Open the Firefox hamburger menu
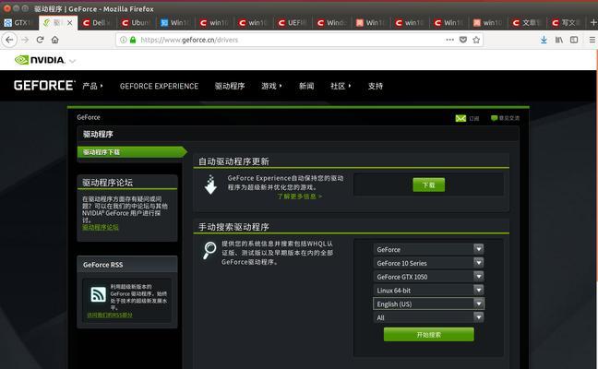This screenshot has height=369, width=598. (x=592, y=40)
